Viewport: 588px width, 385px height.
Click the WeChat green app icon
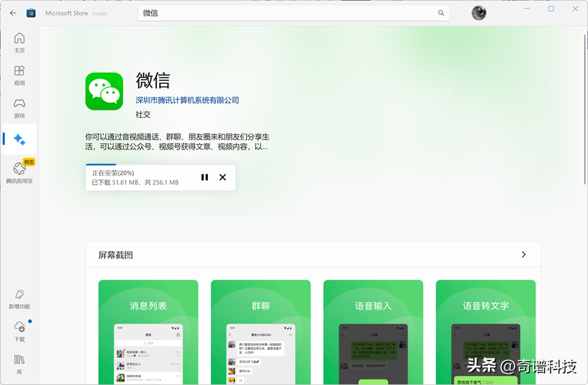(x=104, y=91)
